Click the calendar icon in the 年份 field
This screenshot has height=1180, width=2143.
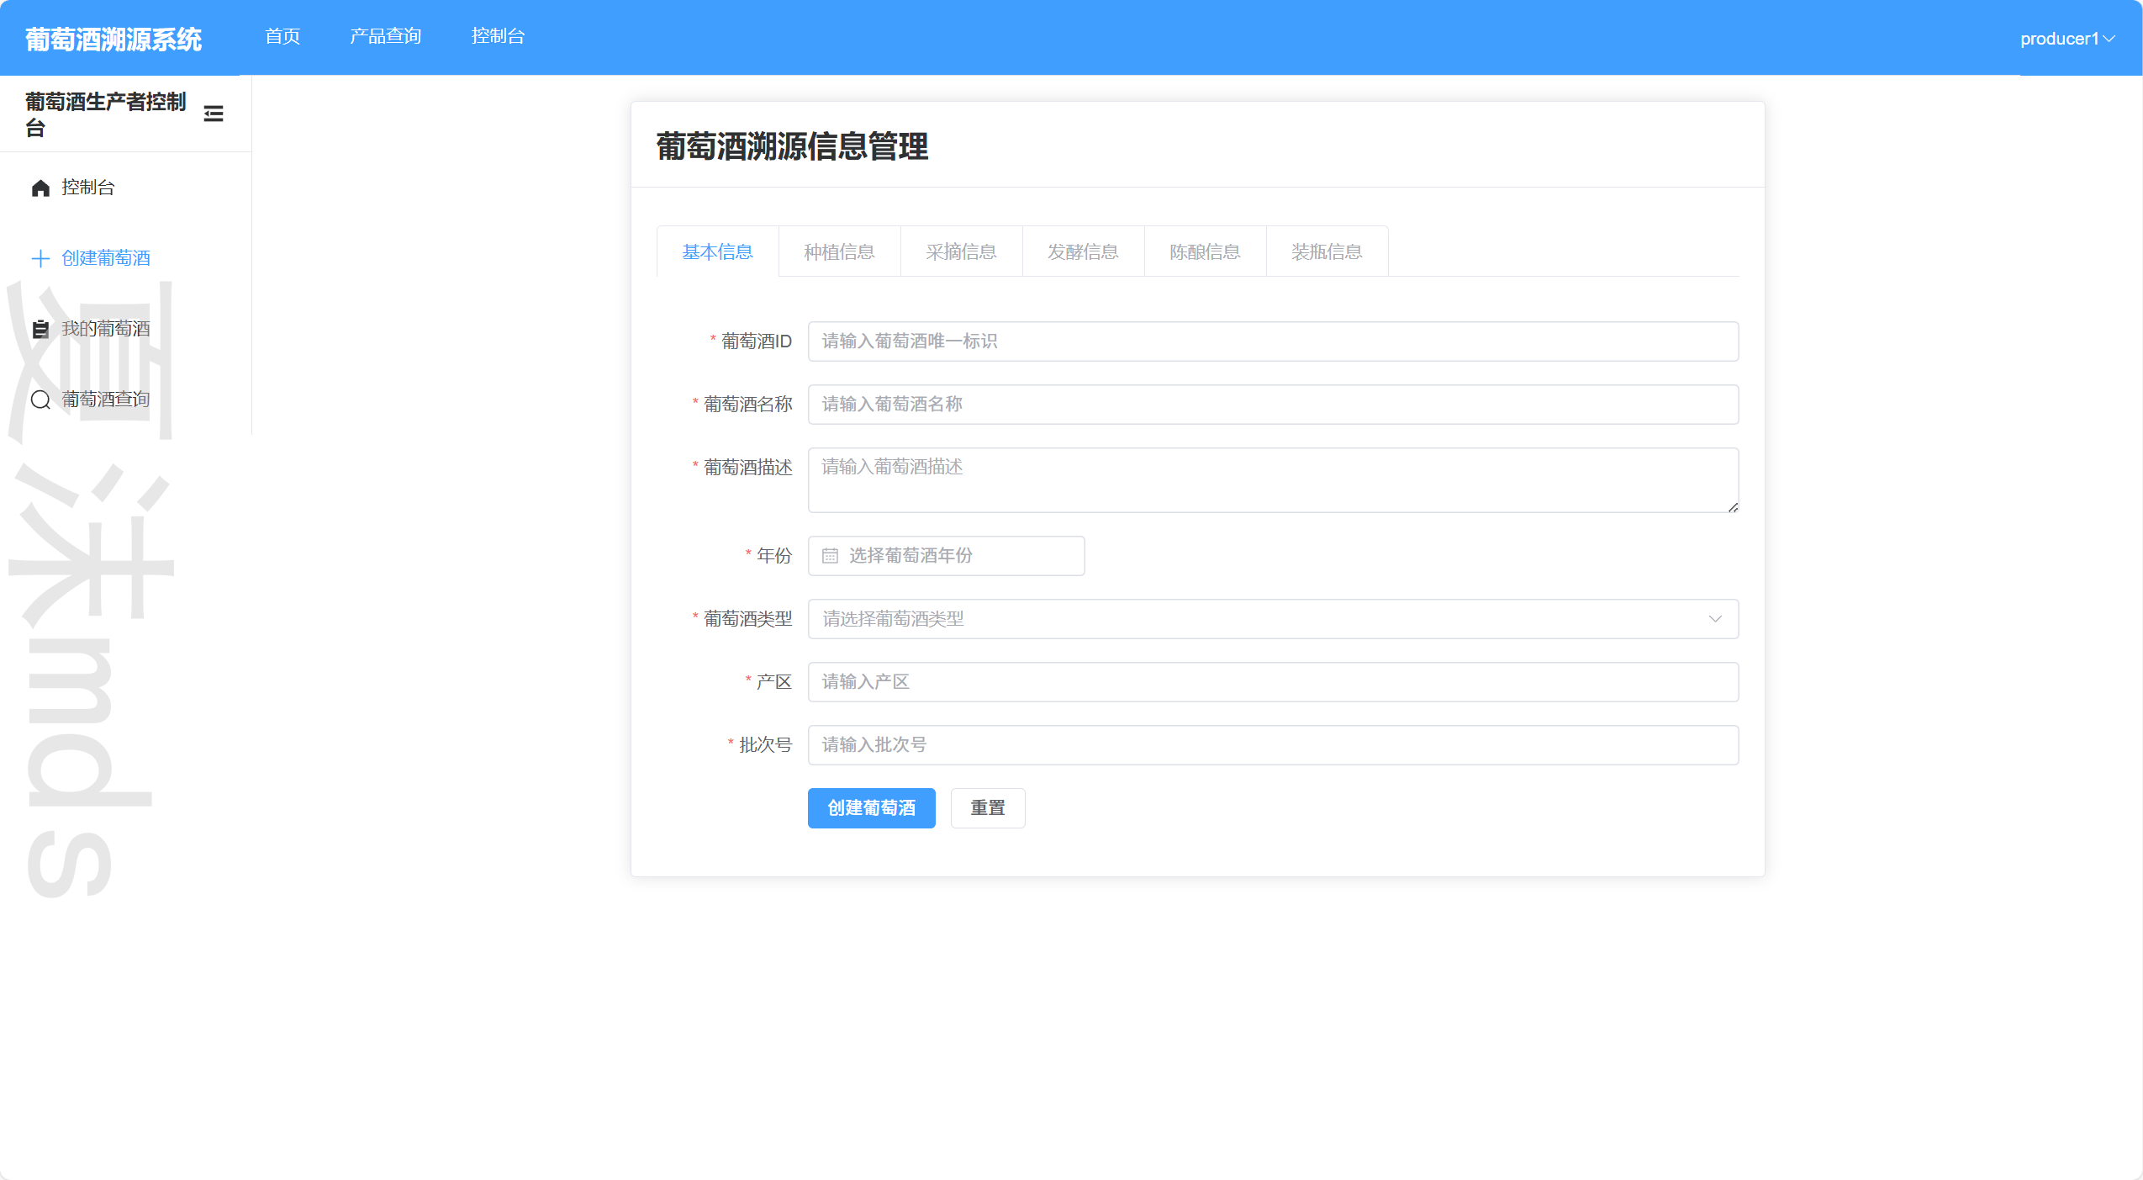(830, 556)
